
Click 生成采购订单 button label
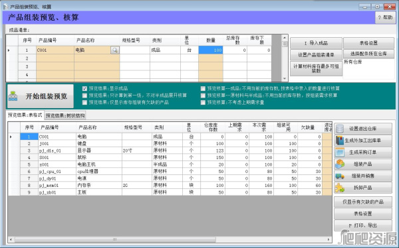362,153
